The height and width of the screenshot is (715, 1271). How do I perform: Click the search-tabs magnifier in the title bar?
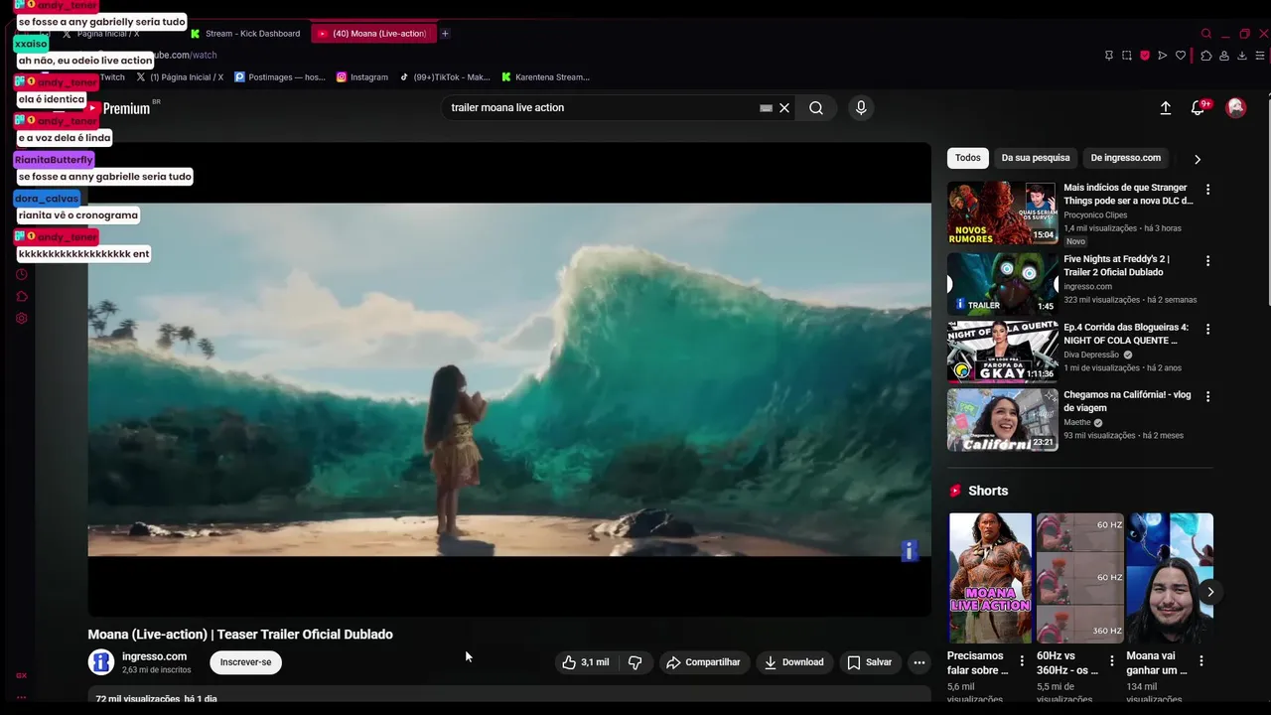[x=1206, y=34]
